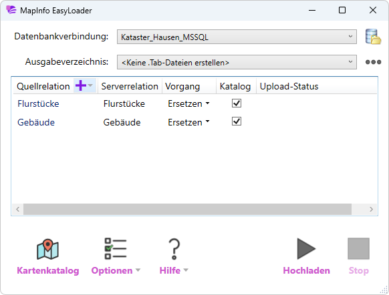This screenshot has height=295, width=389.
Task: Click the Optionen checklist icon
Action: [x=116, y=249]
